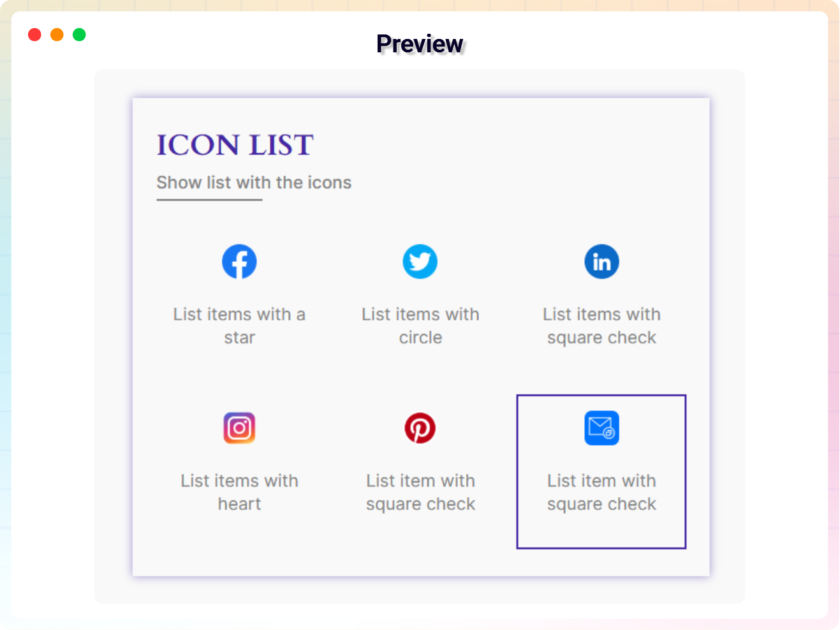840x630 pixels.
Task: Click the "Preview" window title
Action: coord(420,44)
